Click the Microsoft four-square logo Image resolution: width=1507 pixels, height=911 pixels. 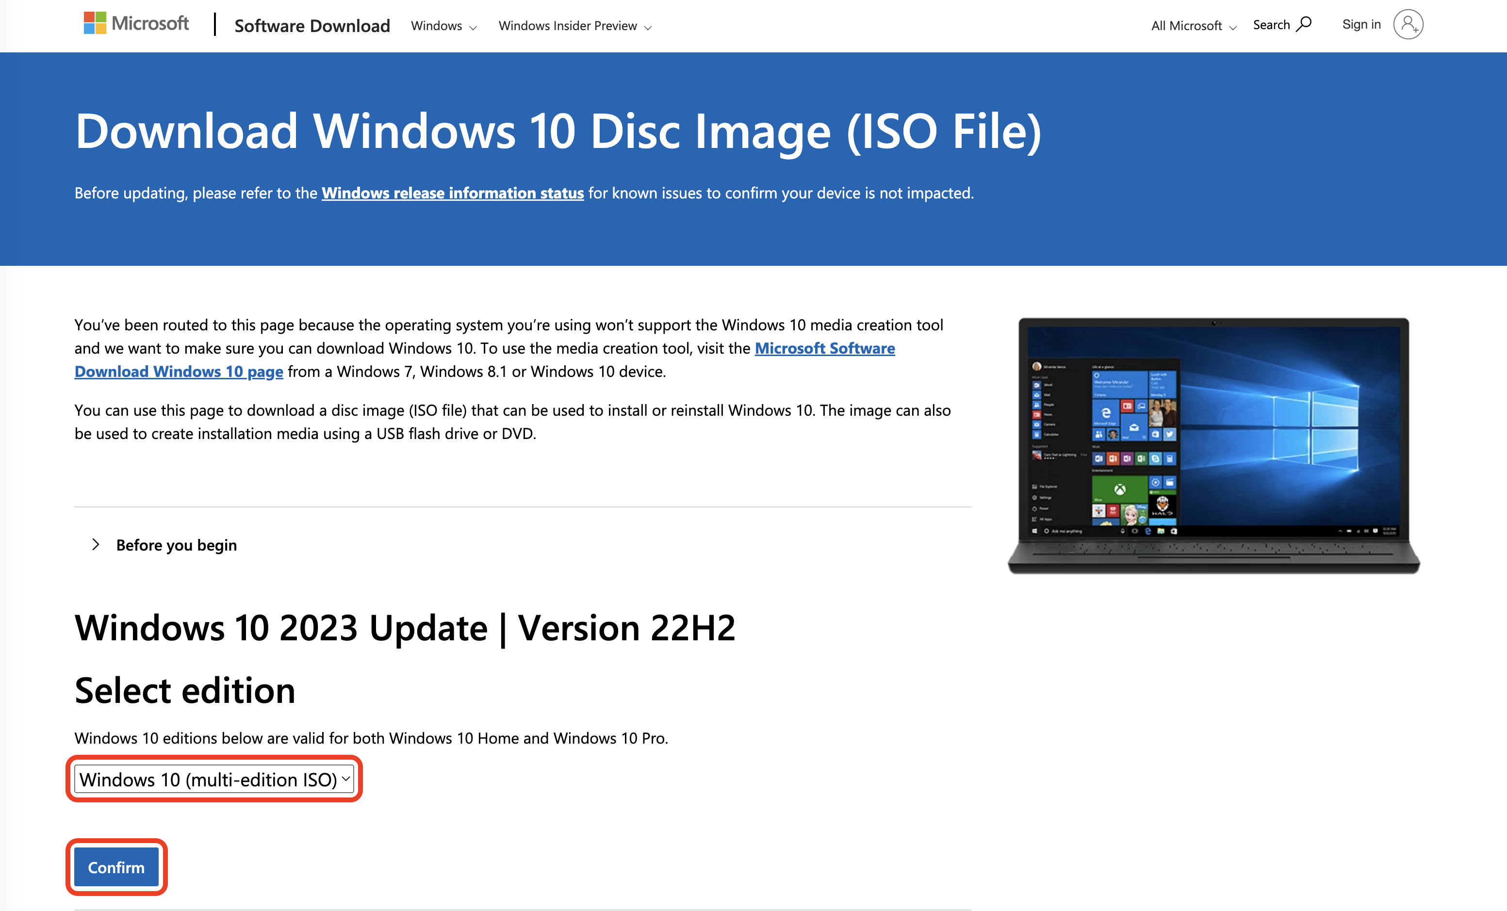click(95, 23)
